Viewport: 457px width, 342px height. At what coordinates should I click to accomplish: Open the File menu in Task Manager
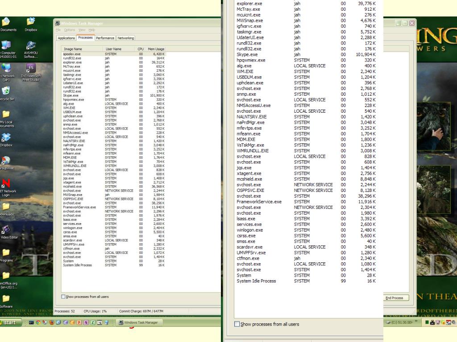click(58, 30)
